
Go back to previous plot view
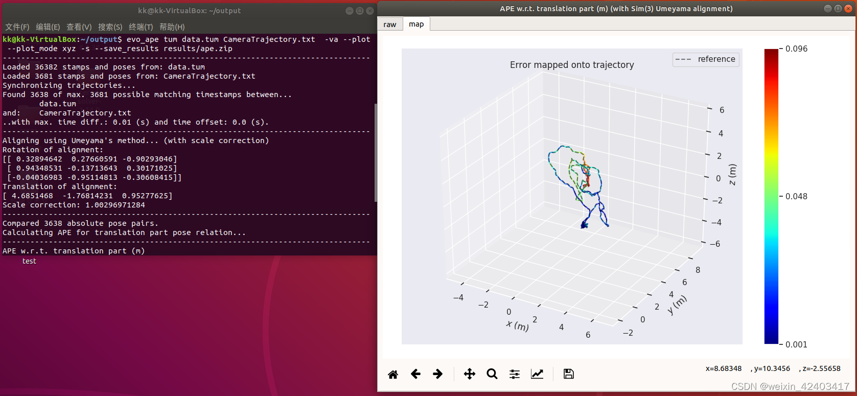415,374
